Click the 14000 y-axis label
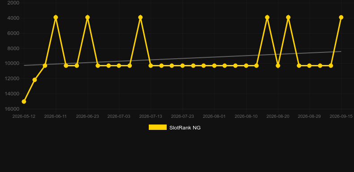The width and height of the screenshot is (354, 172). 12,94
